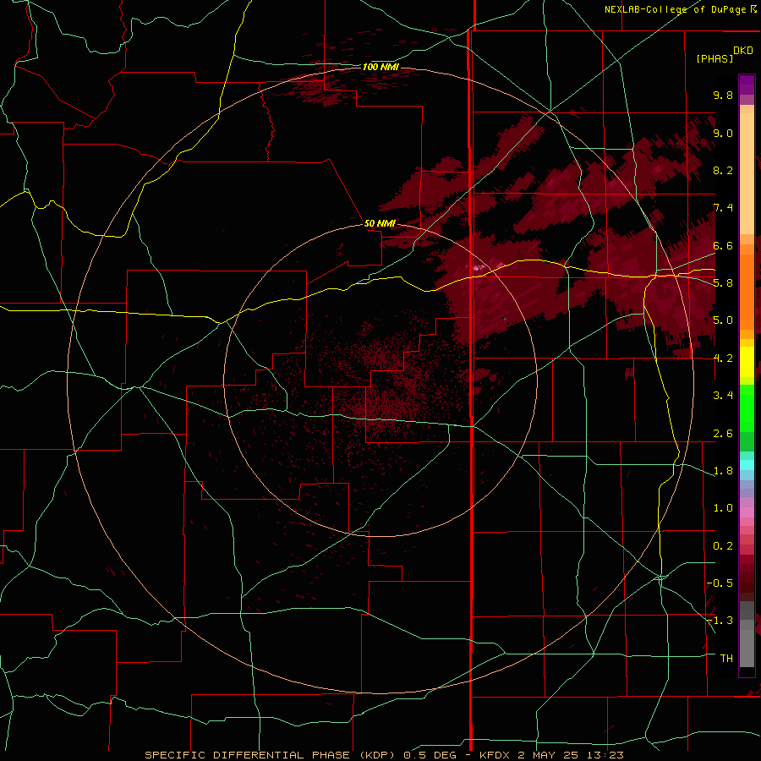761x761 pixels.
Task: Select the 4.2 scale value
Action: pos(723,359)
